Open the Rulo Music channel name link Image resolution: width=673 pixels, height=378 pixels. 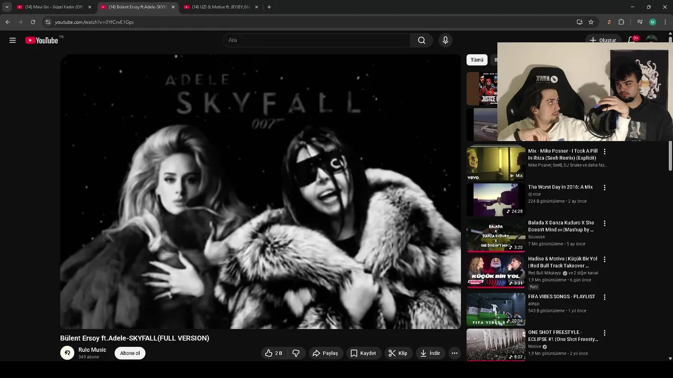coord(92,350)
